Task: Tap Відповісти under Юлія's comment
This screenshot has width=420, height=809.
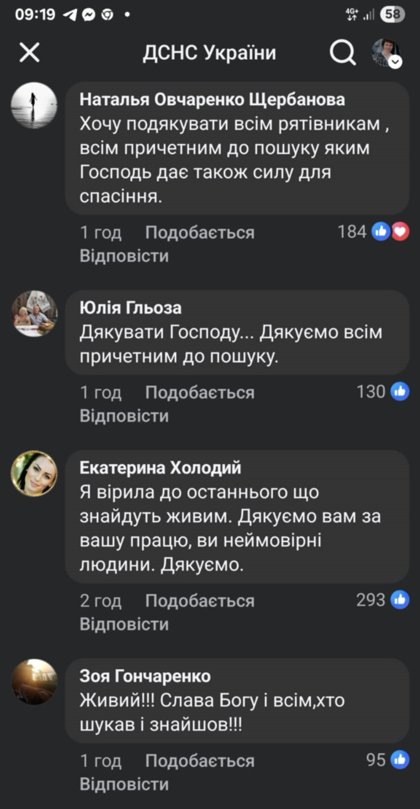Action: coord(124,415)
